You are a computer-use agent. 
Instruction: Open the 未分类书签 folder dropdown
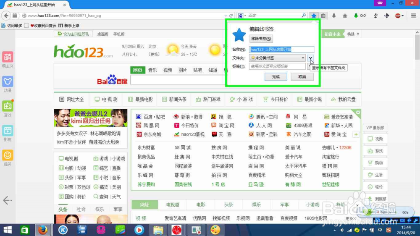click(277, 58)
